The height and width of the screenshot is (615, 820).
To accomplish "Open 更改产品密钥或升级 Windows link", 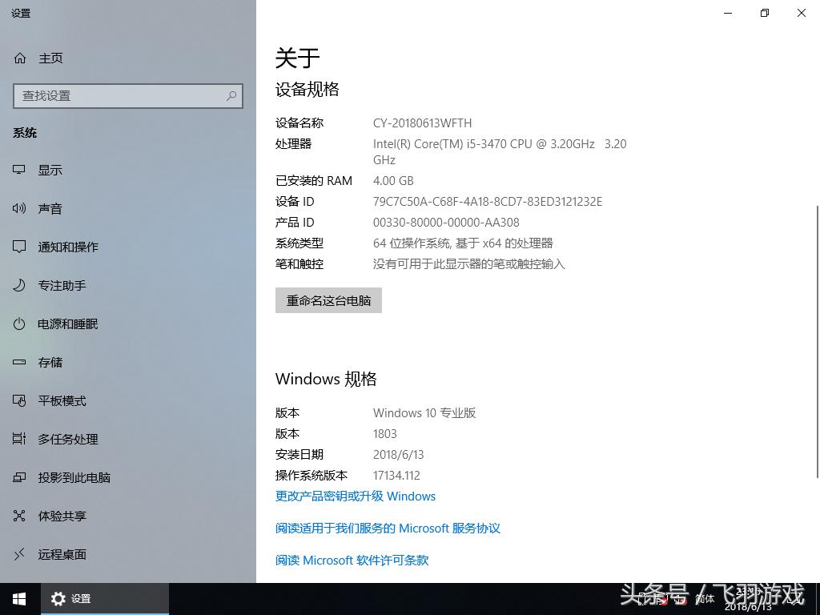I will click(355, 496).
